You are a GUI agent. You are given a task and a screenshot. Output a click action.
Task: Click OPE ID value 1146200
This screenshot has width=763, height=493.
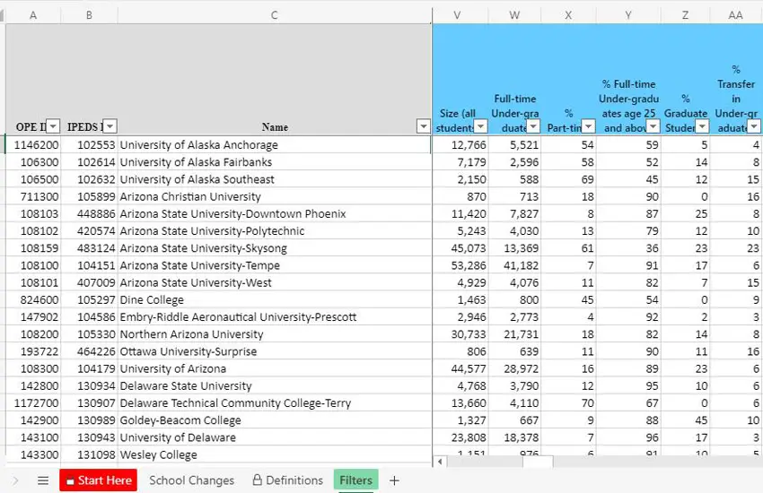33,144
